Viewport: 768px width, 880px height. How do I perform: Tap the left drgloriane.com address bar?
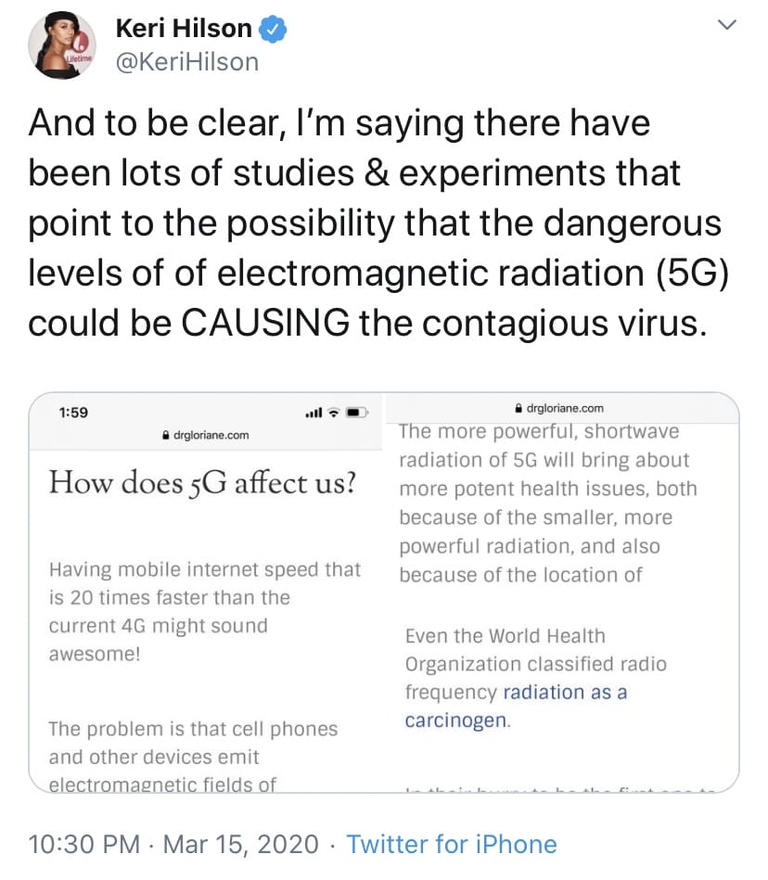pos(206,435)
